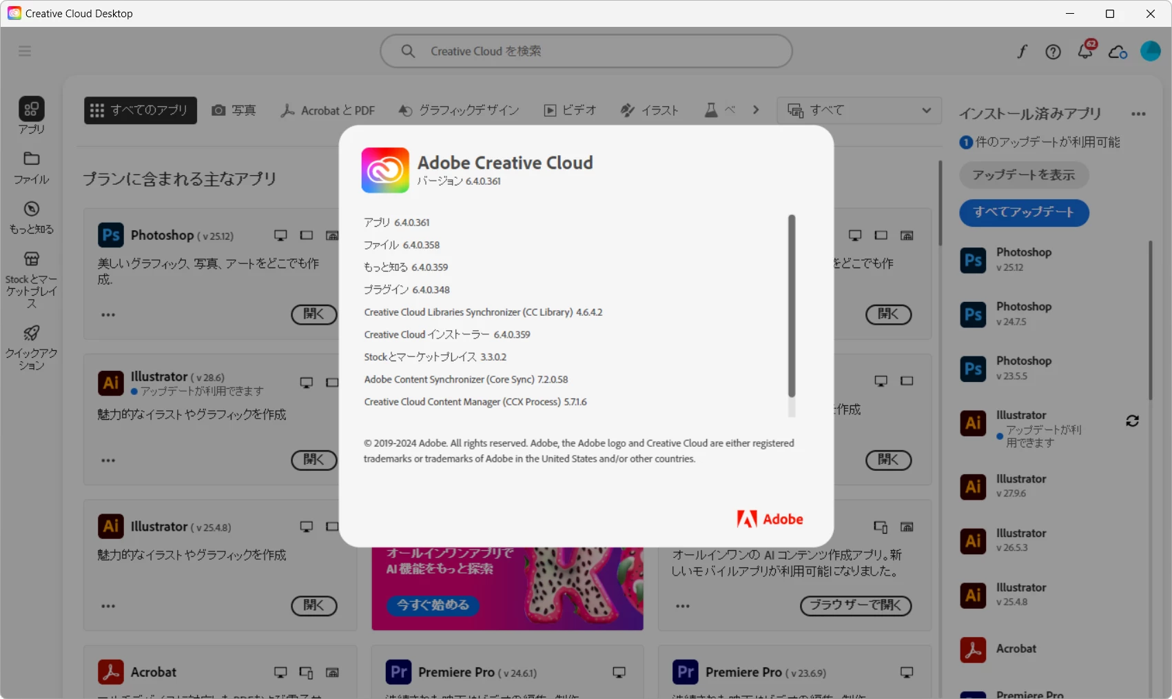1172x699 pixels.
Task: Click About dialog version list scrollbar
Action: [x=792, y=306]
